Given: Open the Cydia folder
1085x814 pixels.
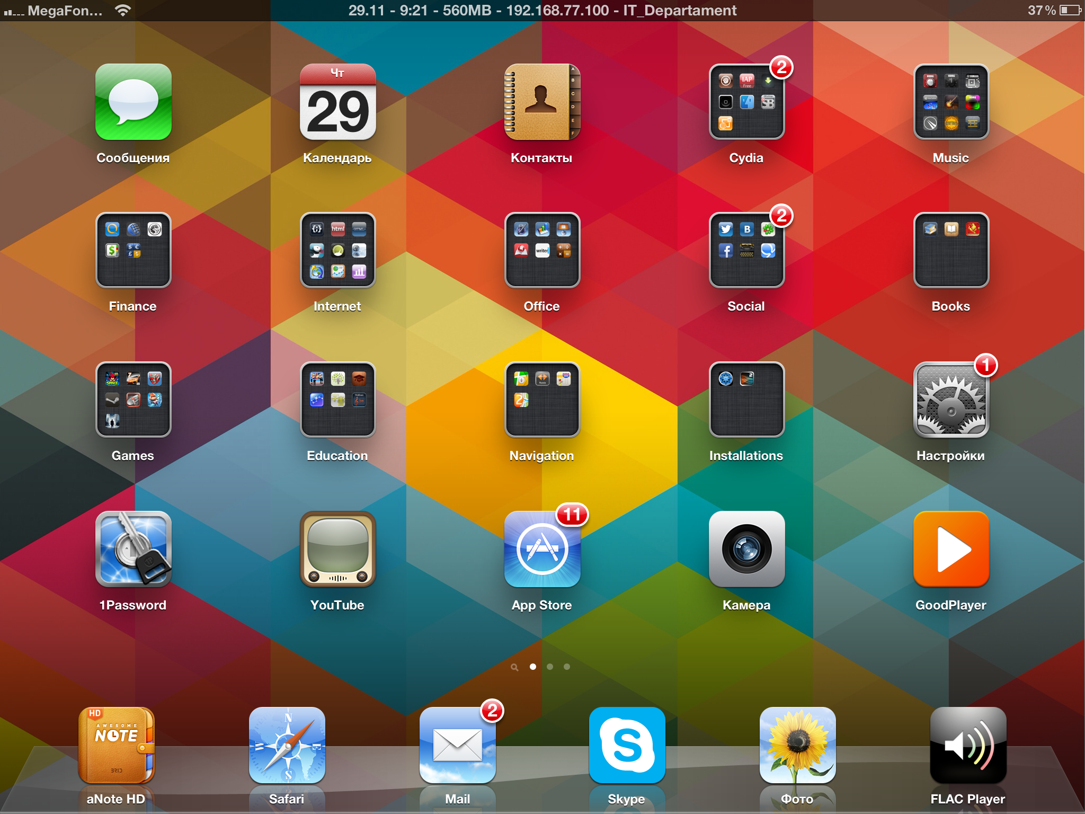Looking at the screenshot, I should point(746,102).
